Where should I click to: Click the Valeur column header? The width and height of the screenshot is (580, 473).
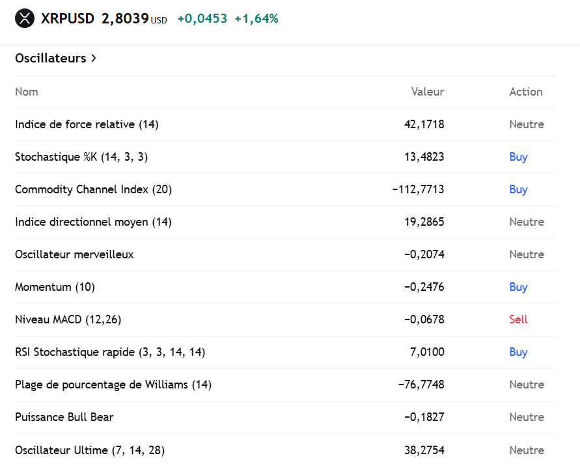[427, 92]
